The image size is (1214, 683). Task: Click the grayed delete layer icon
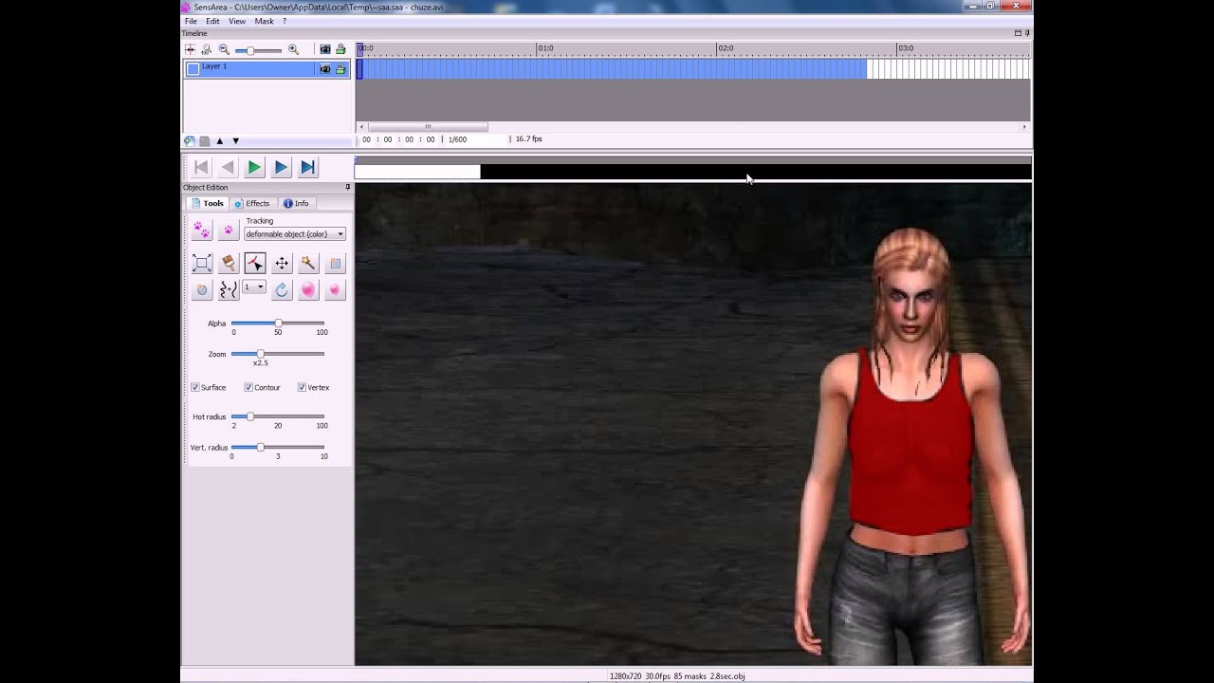(x=205, y=140)
